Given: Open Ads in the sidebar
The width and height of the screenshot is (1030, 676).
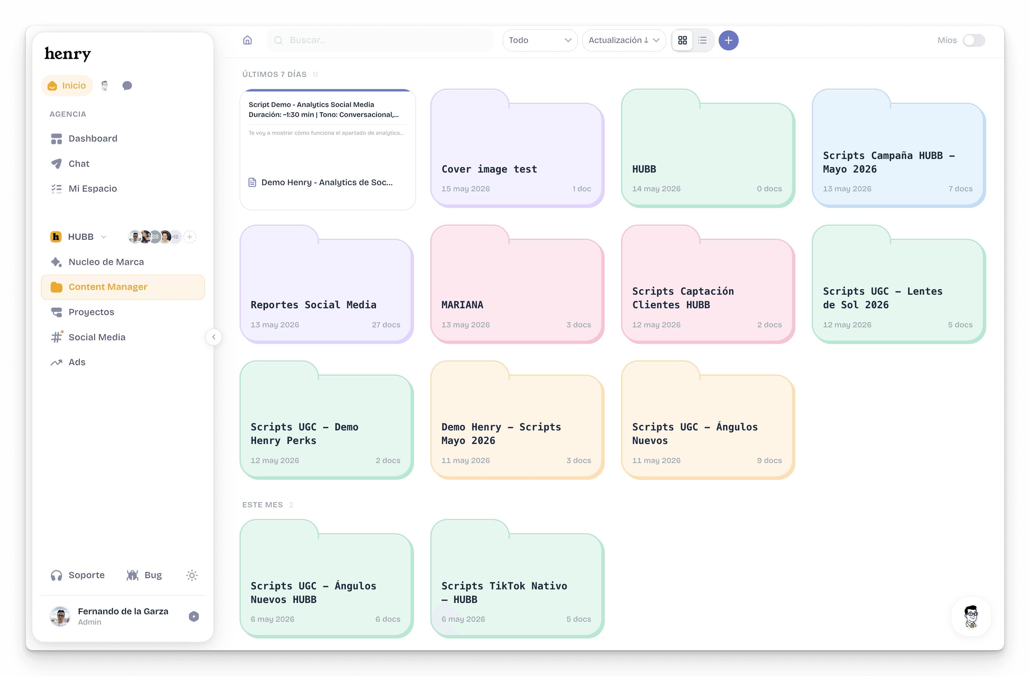Looking at the screenshot, I should pyautogui.click(x=123, y=362).
